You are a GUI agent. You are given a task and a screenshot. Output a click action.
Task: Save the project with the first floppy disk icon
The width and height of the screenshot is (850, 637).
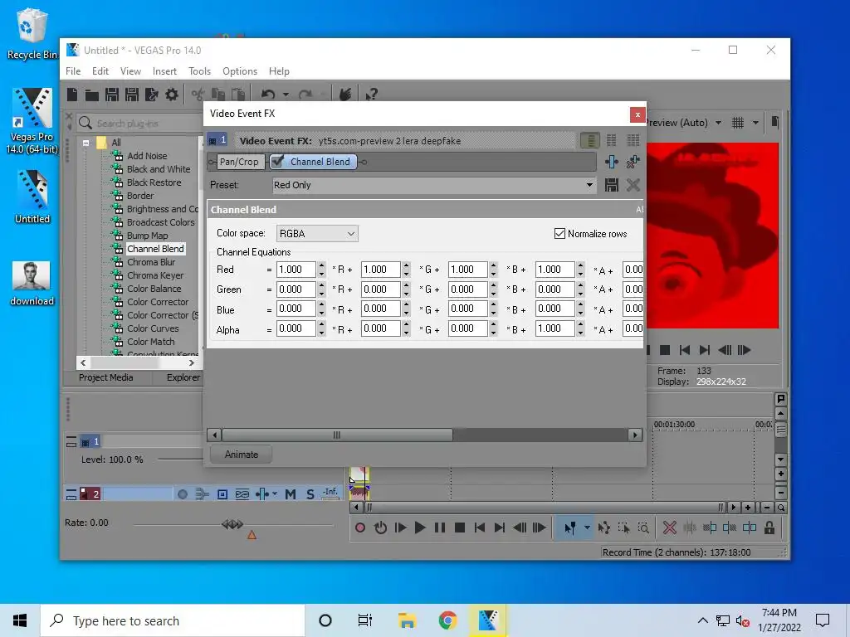coord(112,95)
